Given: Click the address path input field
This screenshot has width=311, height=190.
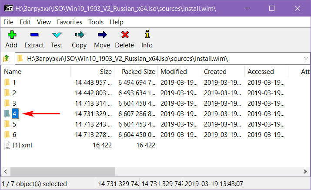Looking at the screenshot, I should click(163, 59).
